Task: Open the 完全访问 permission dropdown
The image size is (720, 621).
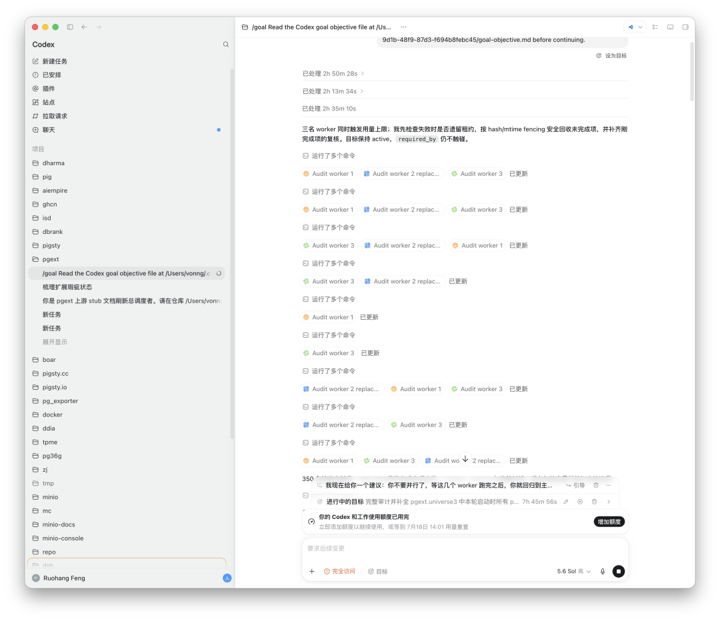Action: pyautogui.click(x=340, y=572)
